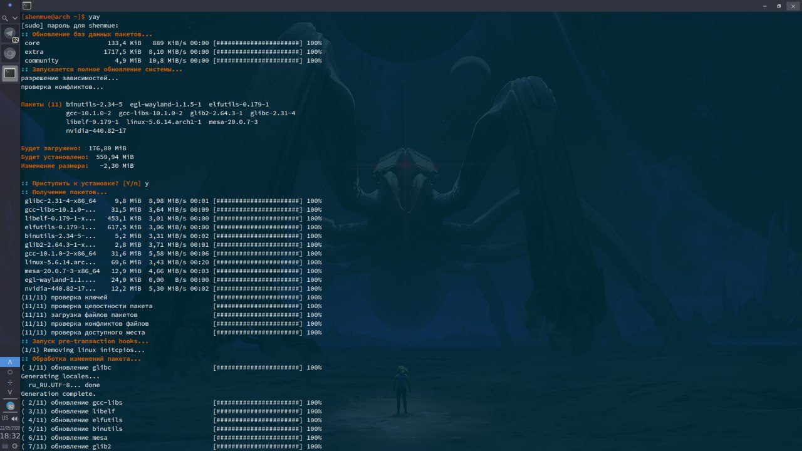
Task: Switch to the workspace marked with a cross
Action: (9, 382)
